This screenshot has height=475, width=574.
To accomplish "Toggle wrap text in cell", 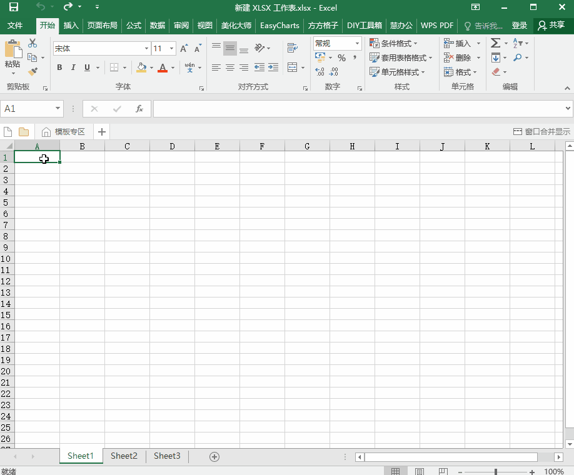I will click(x=292, y=48).
